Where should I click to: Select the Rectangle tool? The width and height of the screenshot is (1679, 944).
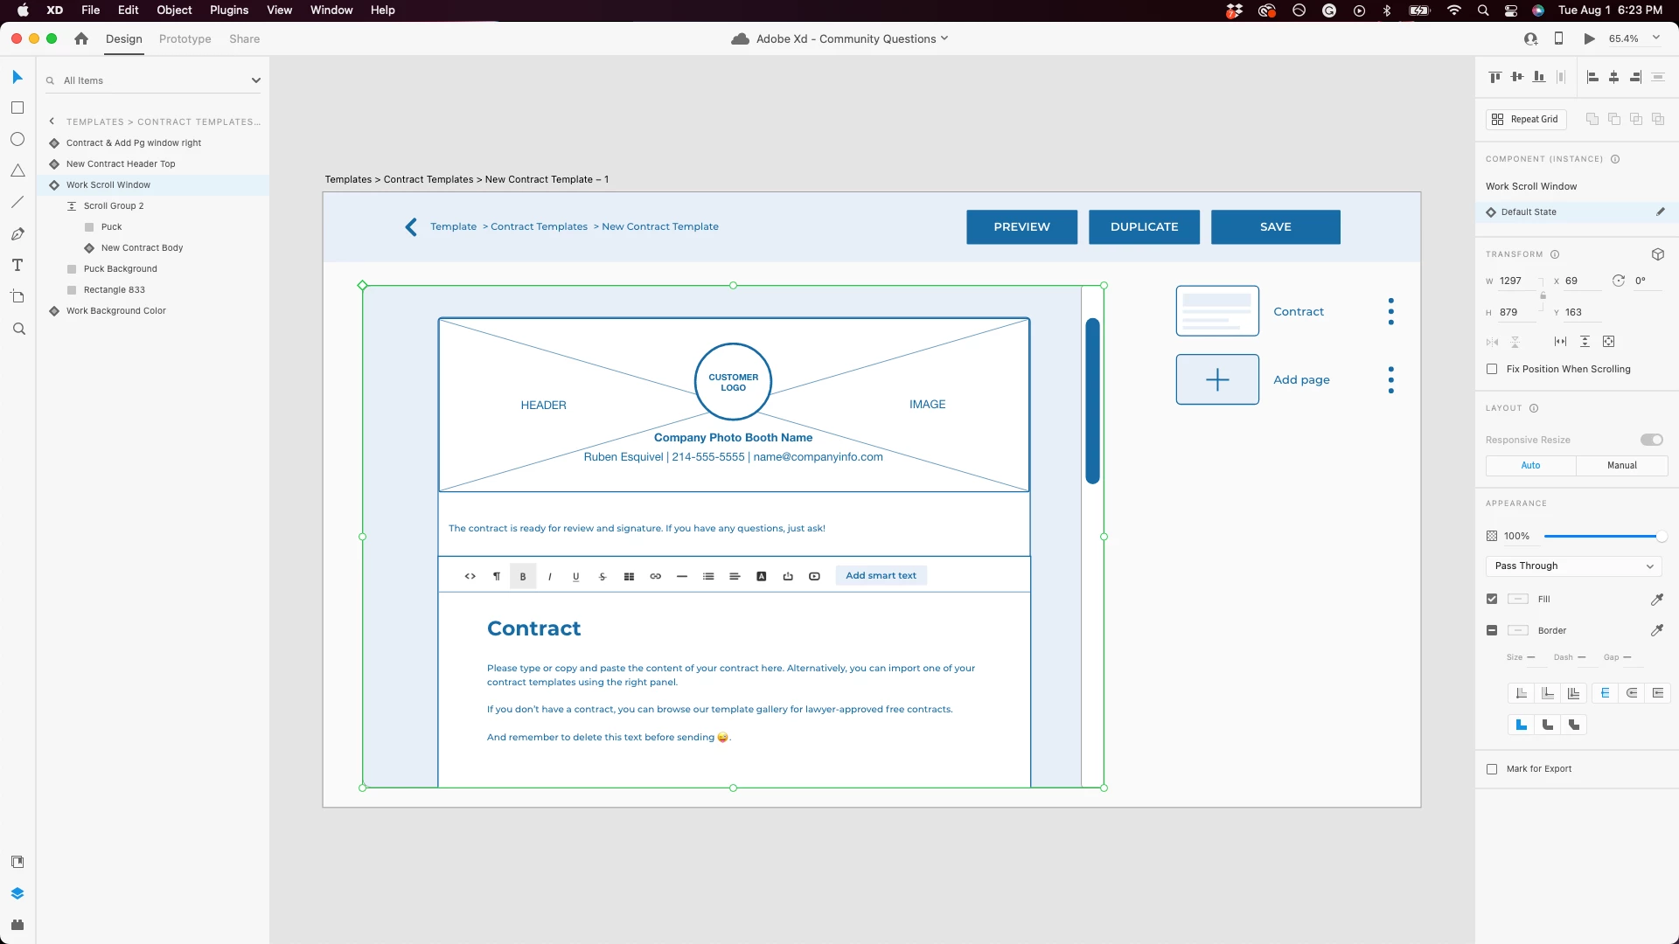17,108
